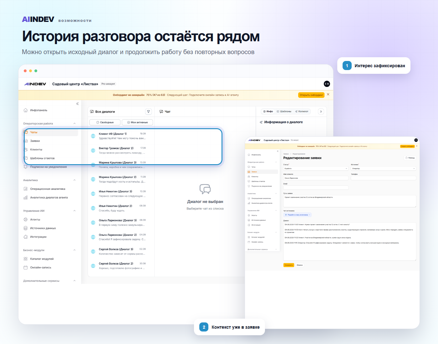Image resolution: width=438 pixels, height=344 pixels.
Task: Click the Pro-аккаунт badge in main header
Action: click(108, 84)
